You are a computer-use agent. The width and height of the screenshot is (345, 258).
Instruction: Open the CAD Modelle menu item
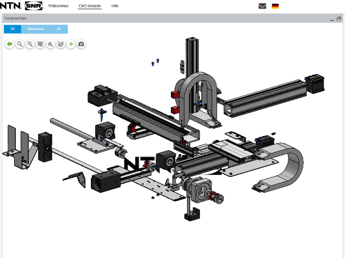click(90, 6)
